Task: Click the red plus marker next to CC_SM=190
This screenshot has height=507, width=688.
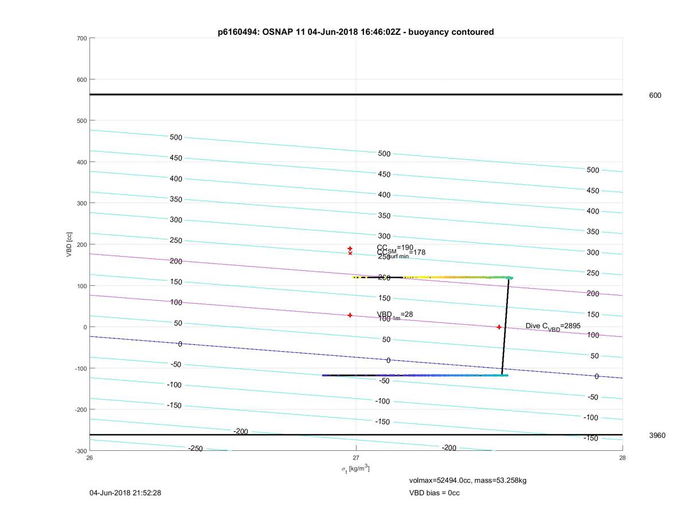Action: [x=350, y=249]
